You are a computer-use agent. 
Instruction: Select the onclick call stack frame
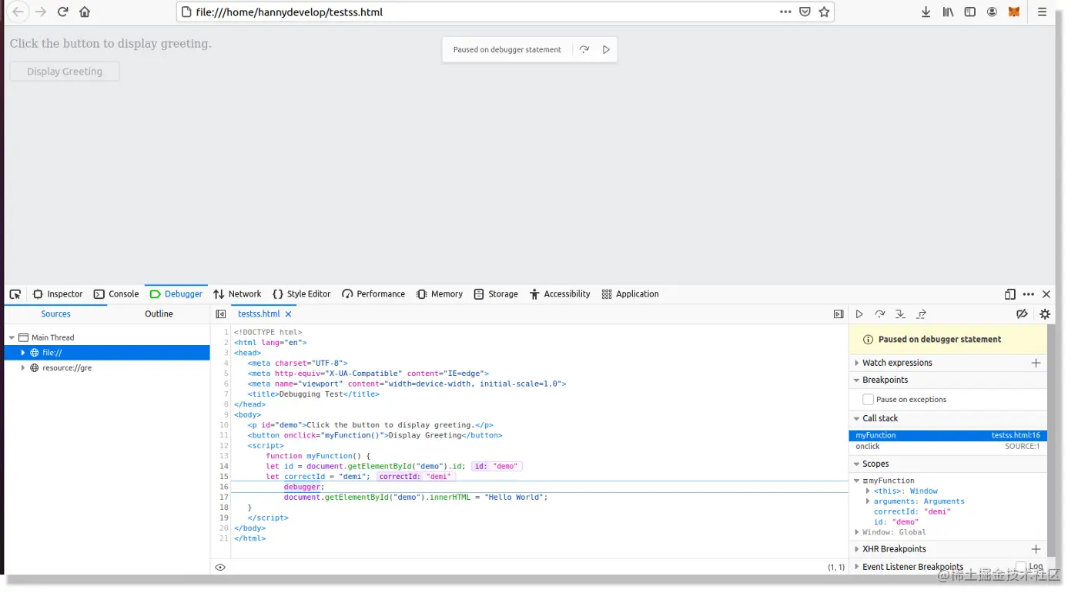[947, 447]
